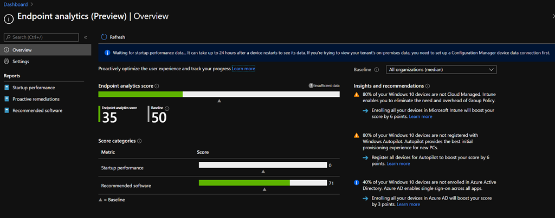The height and width of the screenshot is (218, 555).
Task: Click info icon next to Score categories
Action: [x=140, y=141]
